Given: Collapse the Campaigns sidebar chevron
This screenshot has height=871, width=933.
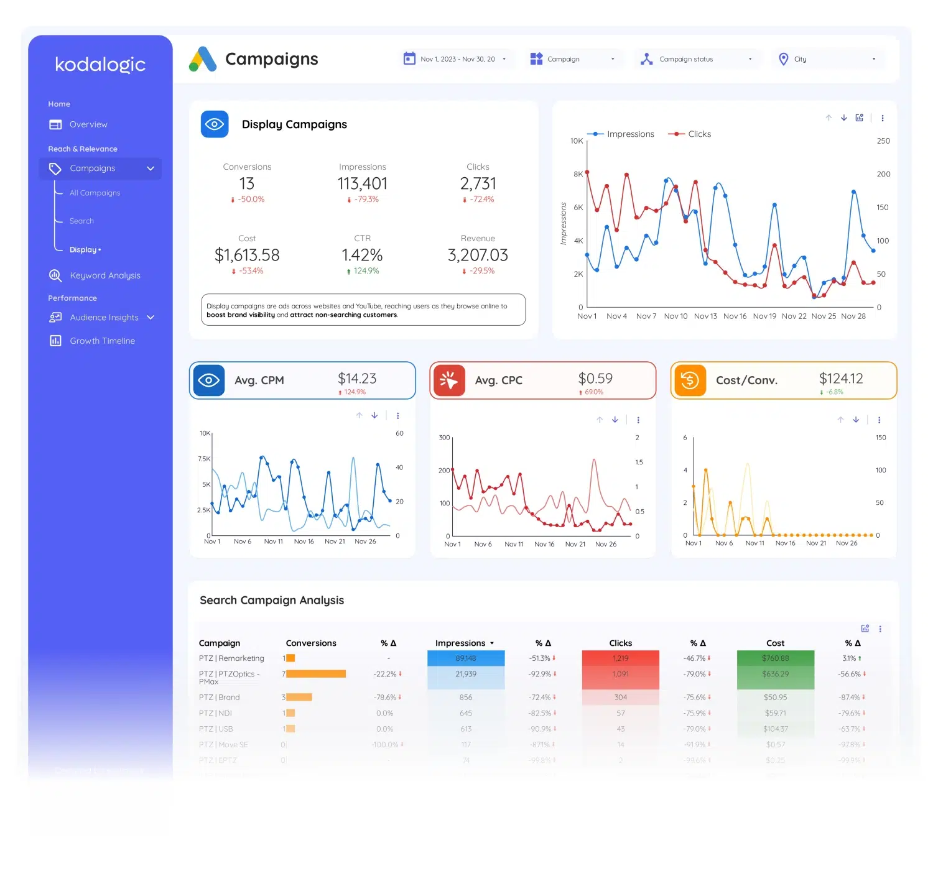Looking at the screenshot, I should (151, 168).
